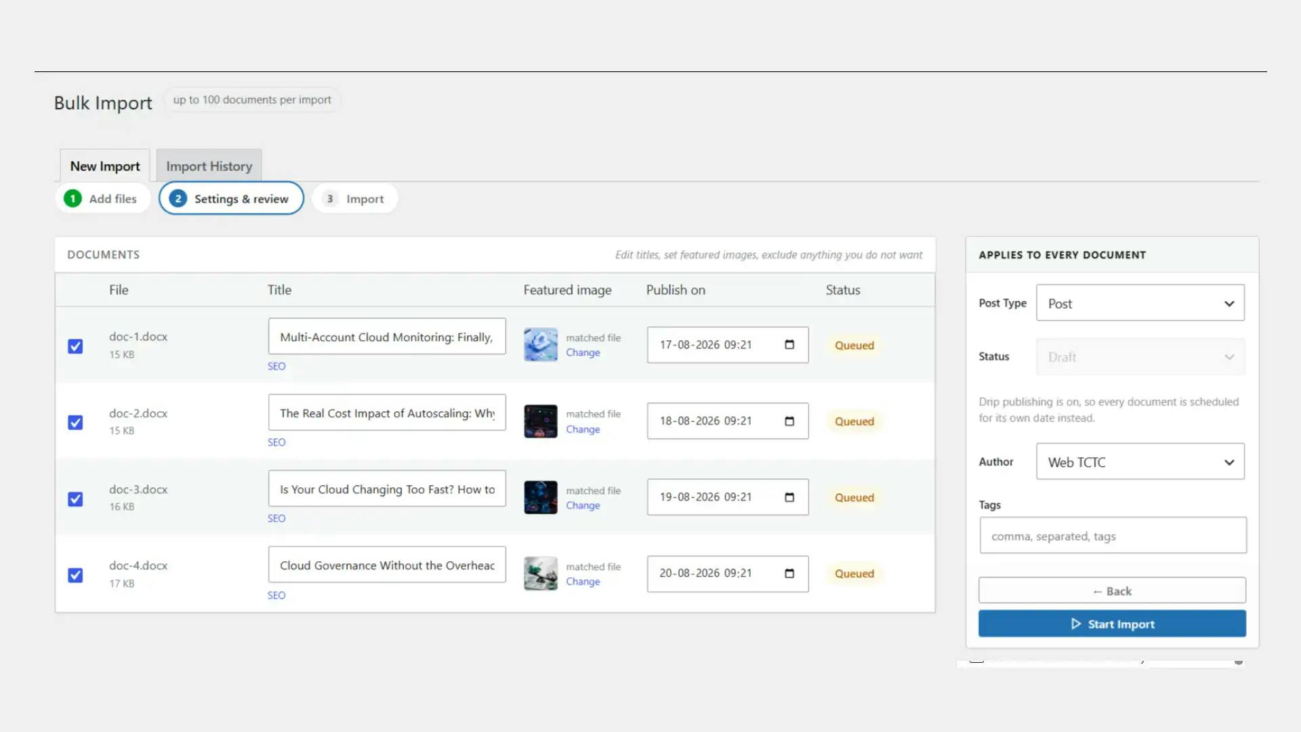Change featured image for doc-1.docx
Screen dimensions: 1301x732
coord(583,352)
